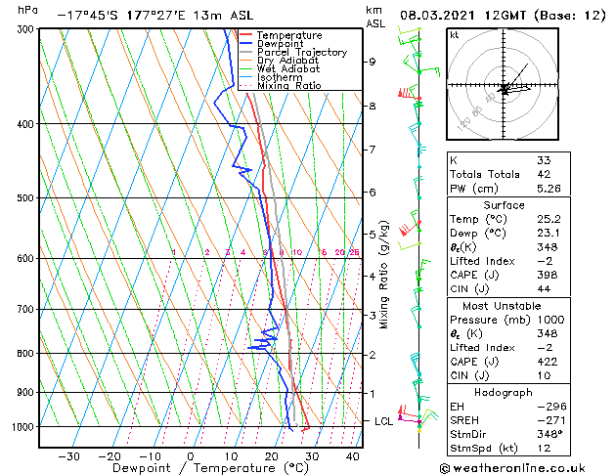The image size is (615, 475).
Task: Click the K index value 33
Action: pos(544,160)
